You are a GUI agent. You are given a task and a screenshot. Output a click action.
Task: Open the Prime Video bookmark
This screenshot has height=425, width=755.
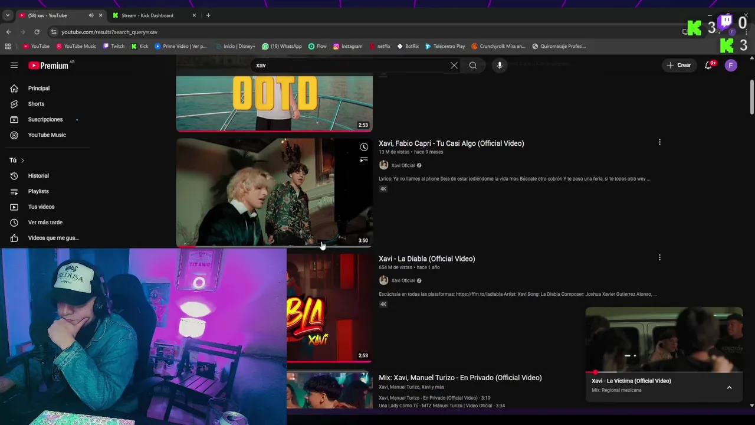[x=181, y=46]
